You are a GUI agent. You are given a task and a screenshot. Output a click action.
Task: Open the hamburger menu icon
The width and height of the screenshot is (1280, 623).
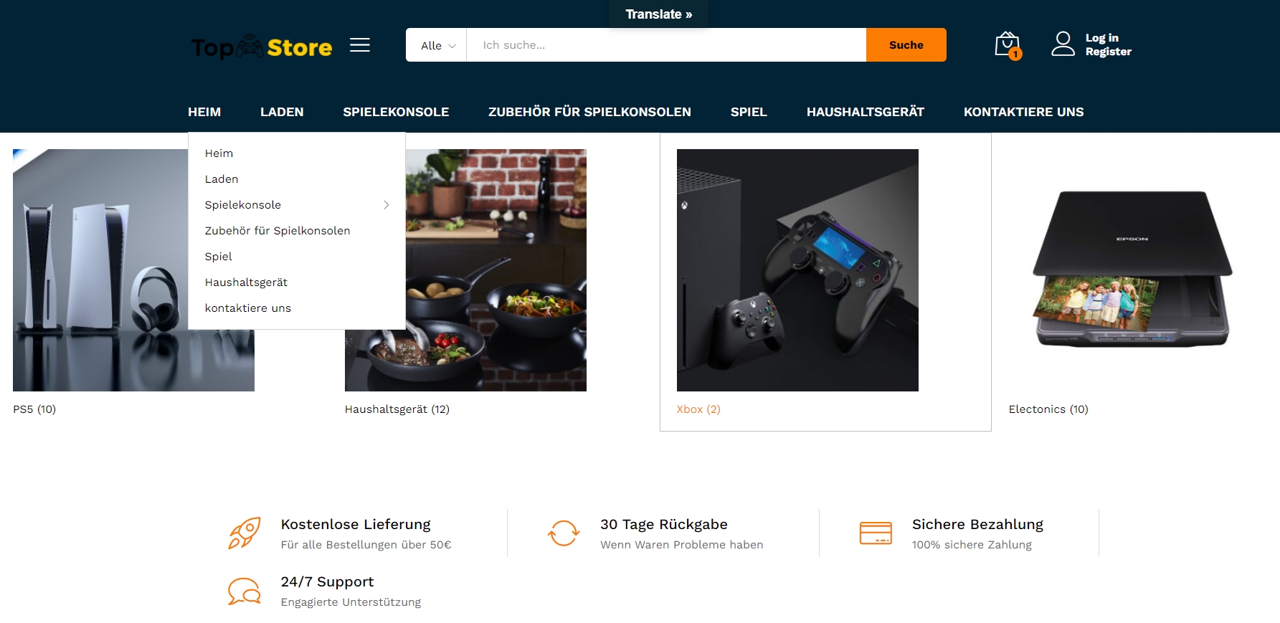click(x=360, y=45)
